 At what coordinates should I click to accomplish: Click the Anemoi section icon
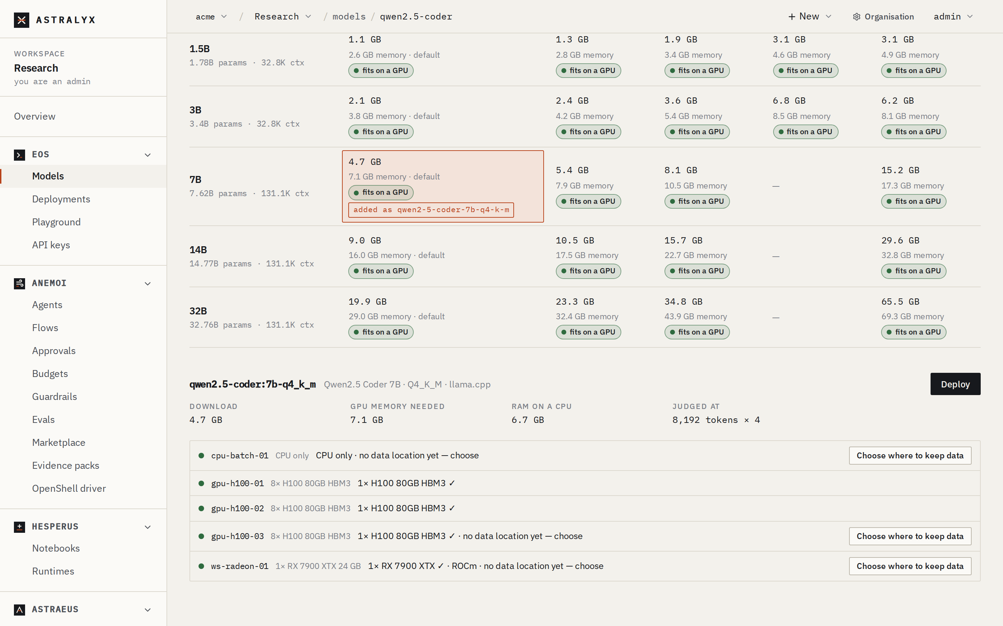coord(20,283)
